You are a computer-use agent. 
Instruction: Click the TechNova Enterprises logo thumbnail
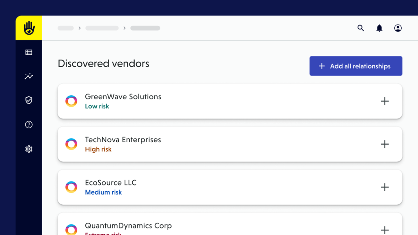[x=71, y=144]
